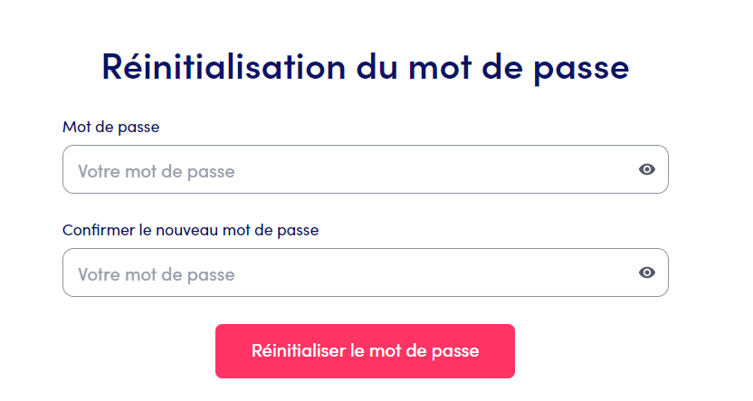Image resolution: width=753 pixels, height=401 pixels.
Task: Reveal the new password using the upper eye icon
Action: click(646, 169)
